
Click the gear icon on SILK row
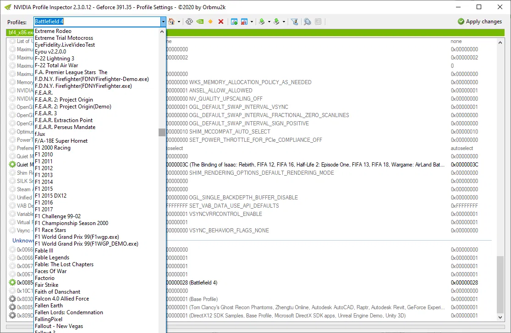[12, 181]
